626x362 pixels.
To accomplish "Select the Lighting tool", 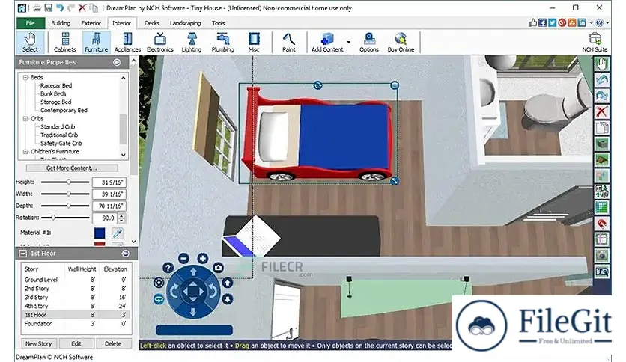I will [x=192, y=43].
